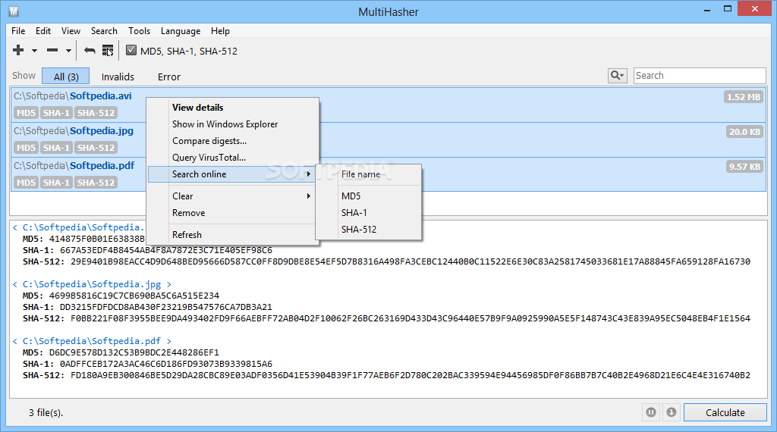Viewport: 777px width, 432px height.
Task: Click SHA-1 value starting DD3215FDFDCD8AB
Action: click(x=166, y=307)
